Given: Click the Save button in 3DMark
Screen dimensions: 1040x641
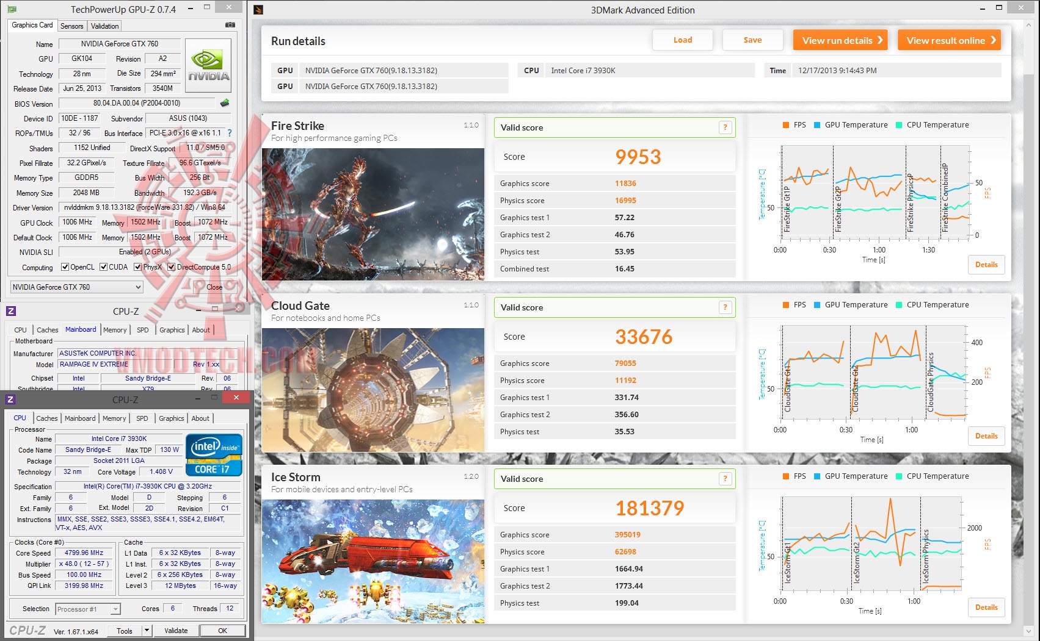Looking at the screenshot, I should pyautogui.click(x=752, y=40).
